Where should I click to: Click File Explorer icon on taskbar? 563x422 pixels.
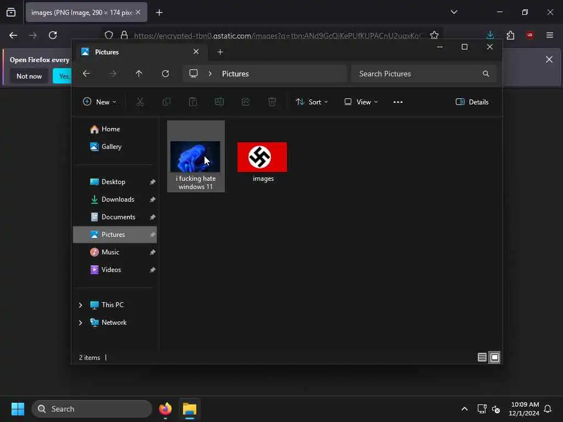click(190, 409)
